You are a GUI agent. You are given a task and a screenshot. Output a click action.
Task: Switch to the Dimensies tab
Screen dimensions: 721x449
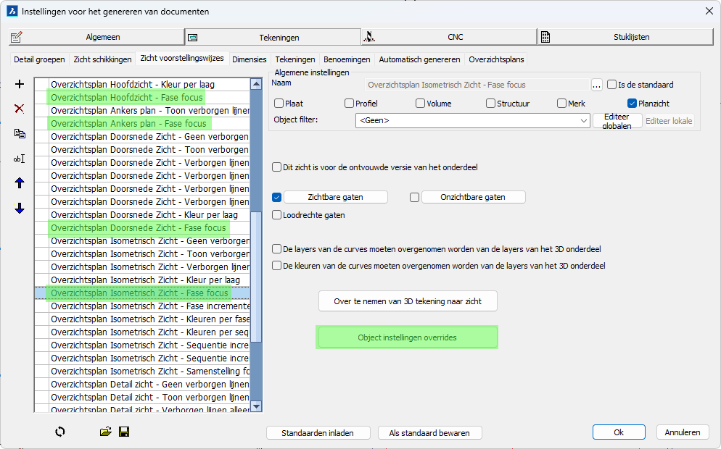pyautogui.click(x=249, y=59)
